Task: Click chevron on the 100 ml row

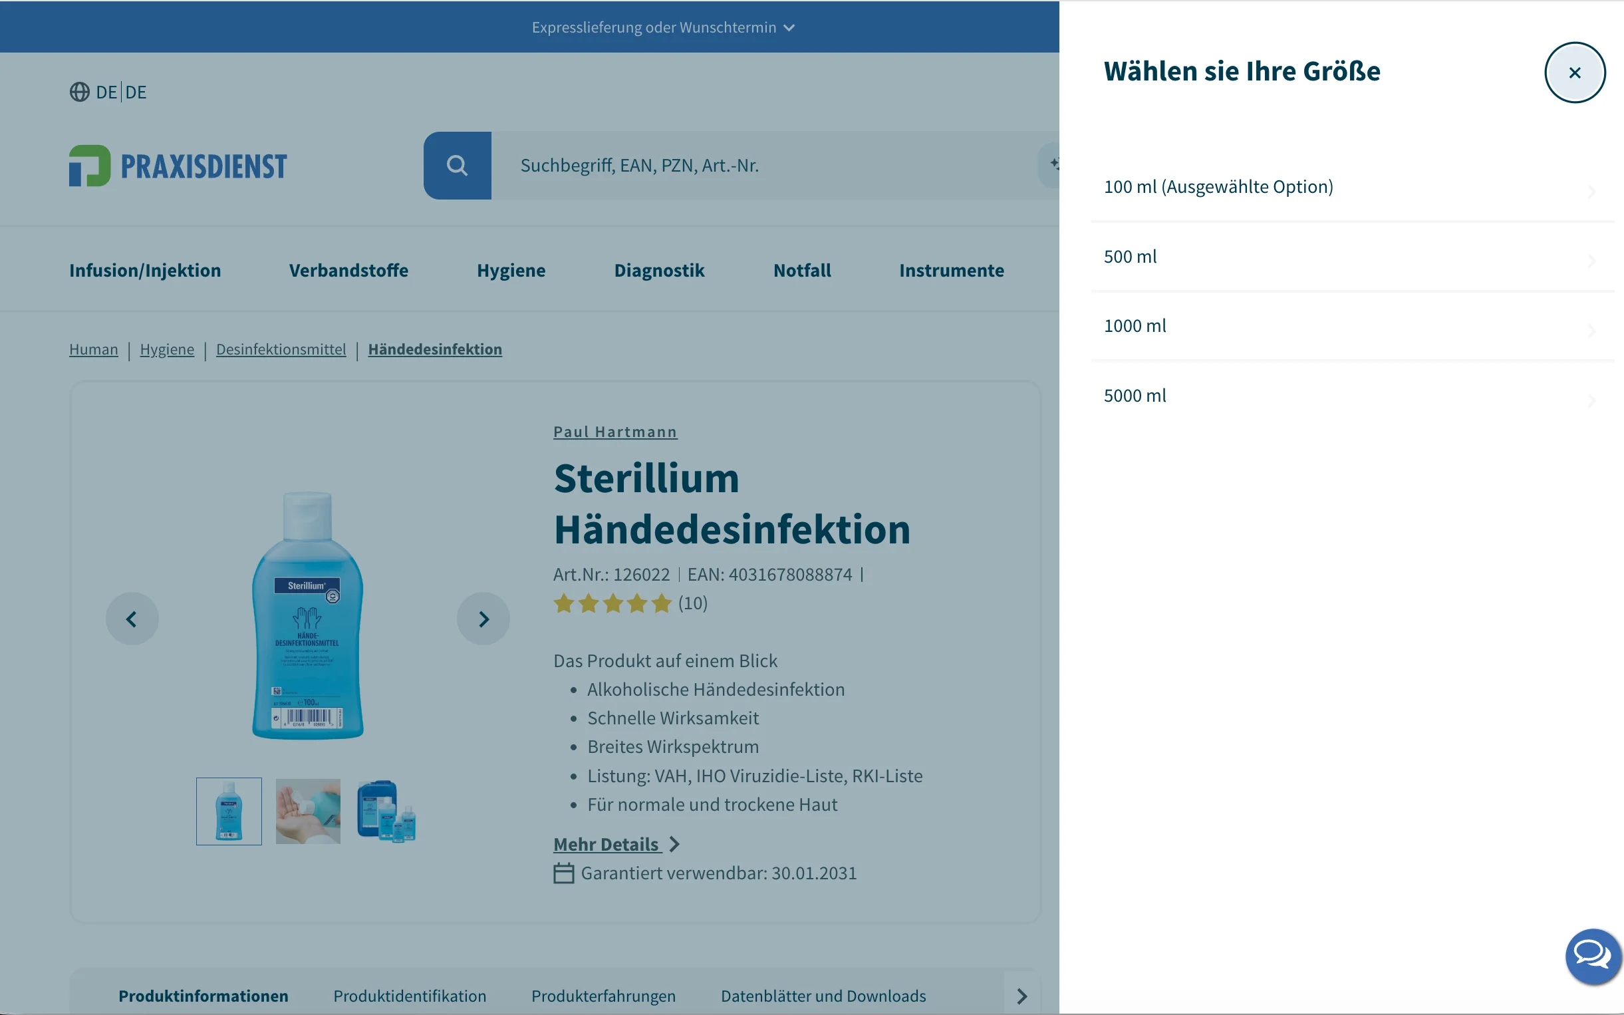Action: tap(1592, 192)
